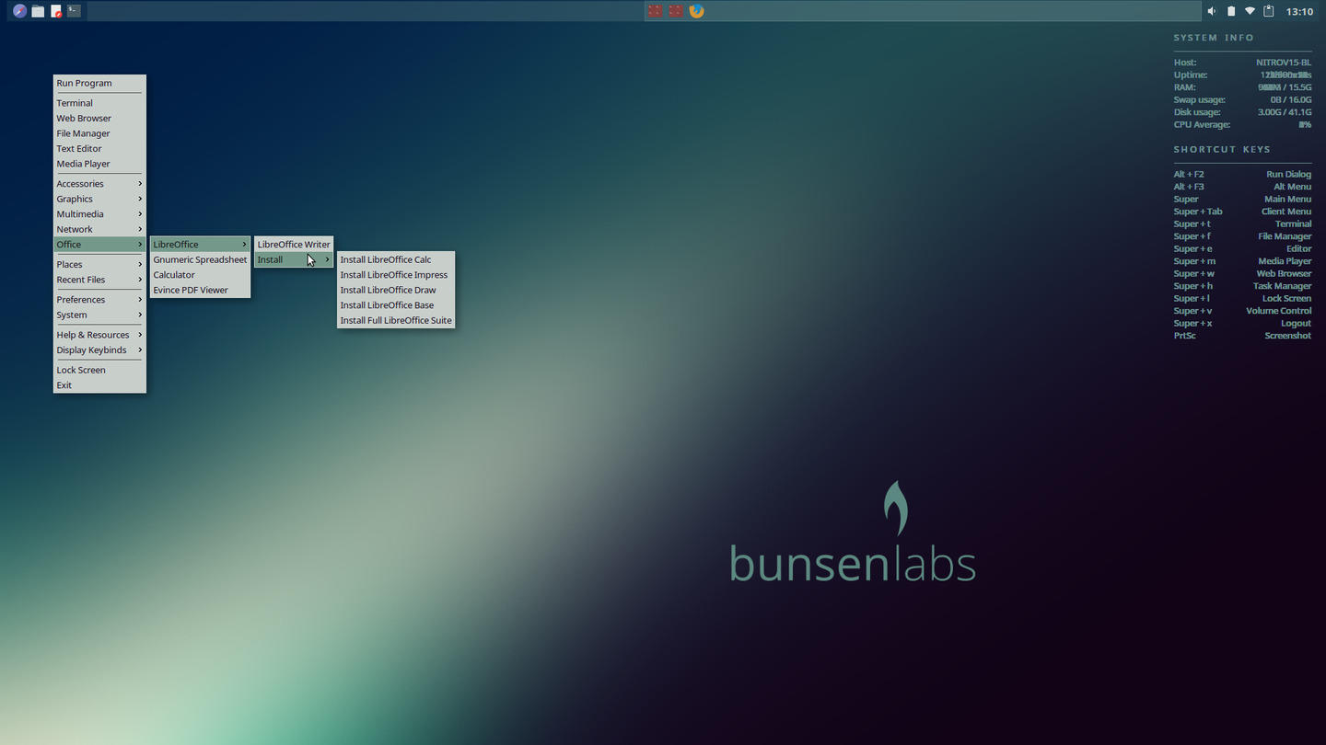Expand the System submenu
Viewport: 1326px width, 745px height.
99,315
